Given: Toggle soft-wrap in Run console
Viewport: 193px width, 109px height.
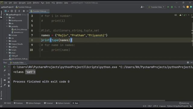Looking at the screenshot, I should coord(9,74).
